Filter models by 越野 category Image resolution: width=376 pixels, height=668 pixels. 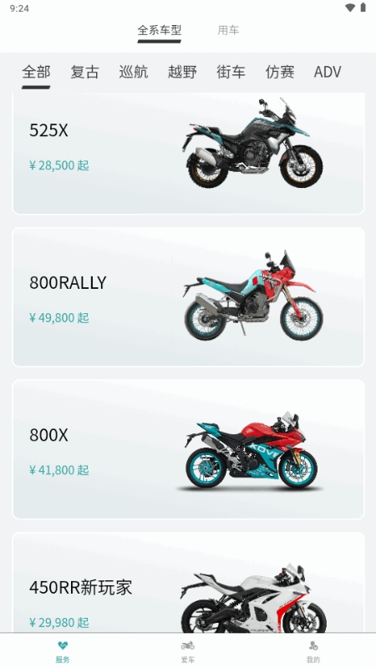182,72
